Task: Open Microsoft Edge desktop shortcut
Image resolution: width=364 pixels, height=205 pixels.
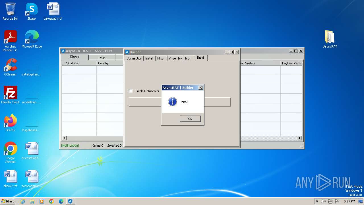Action: click(x=32, y=39)
